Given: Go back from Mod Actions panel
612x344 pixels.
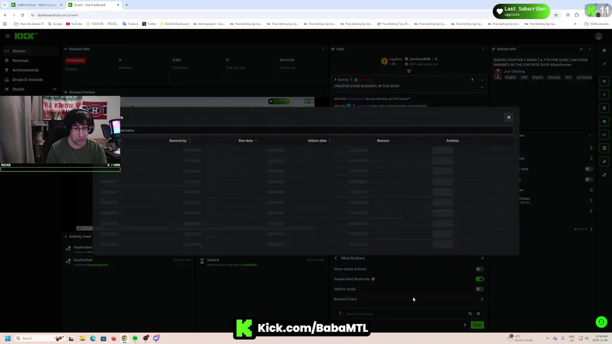Looking at the screenshot, I should 336,258.
